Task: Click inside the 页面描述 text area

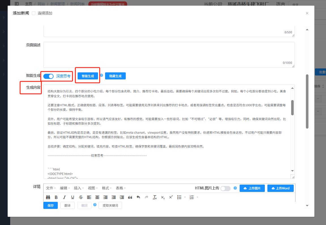Action: (169, 55)
